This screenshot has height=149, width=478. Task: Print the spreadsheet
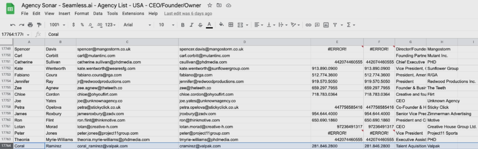30,25
